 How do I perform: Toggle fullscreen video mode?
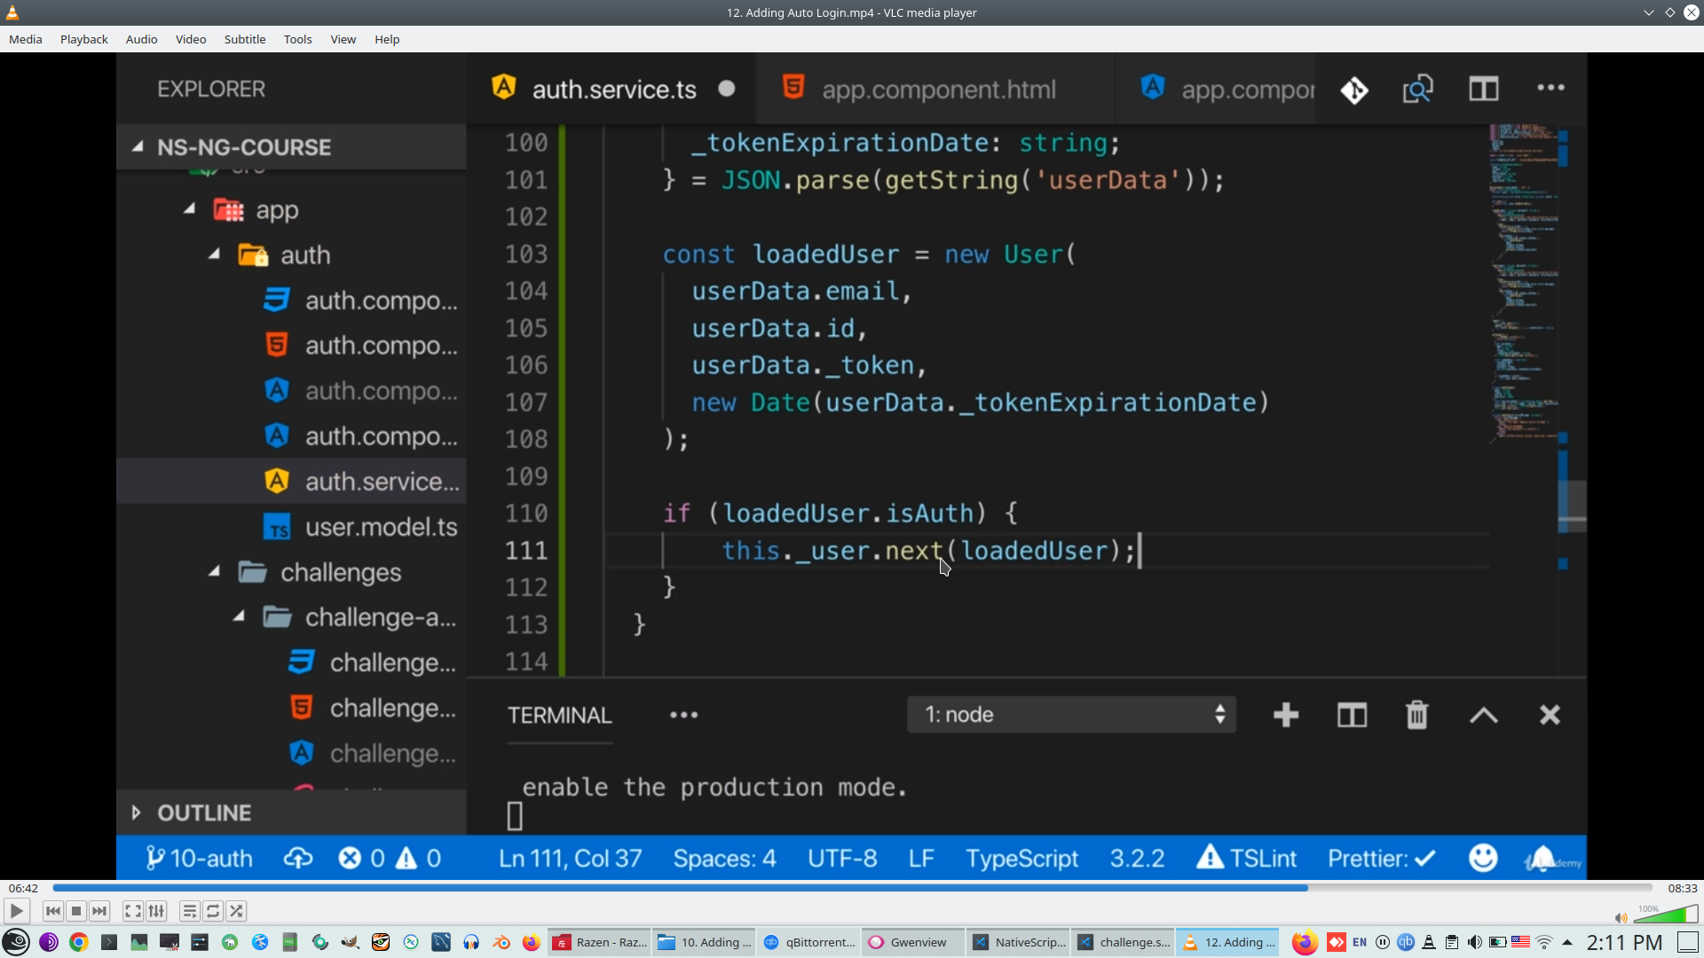coord(132,911)
